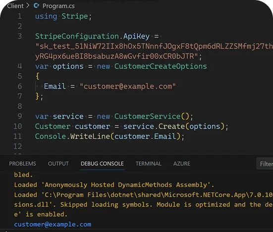Click line number 1 in the gutter
273x232 pixels.
point(20,16)
